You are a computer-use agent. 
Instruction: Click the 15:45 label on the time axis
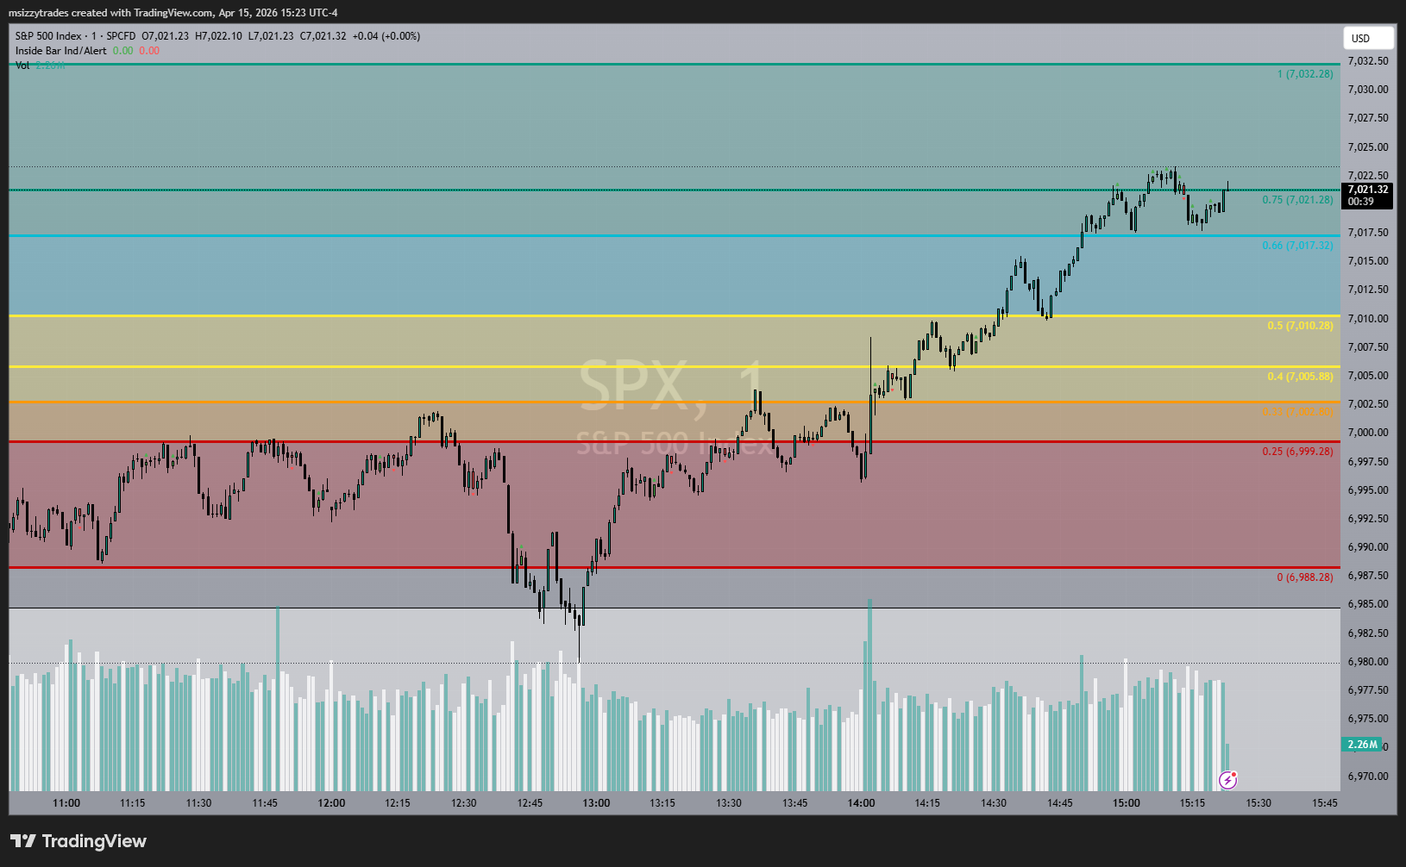[1325, 803]
